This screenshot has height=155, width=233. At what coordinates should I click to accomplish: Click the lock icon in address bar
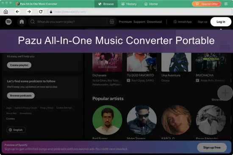(x=51, y=12)
